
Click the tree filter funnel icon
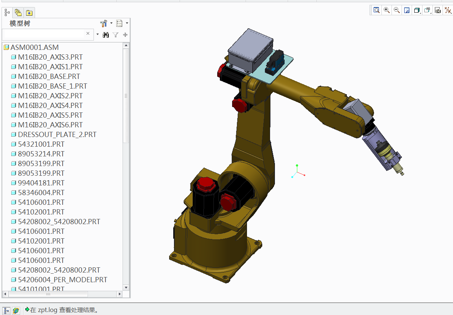coord(116,35)
